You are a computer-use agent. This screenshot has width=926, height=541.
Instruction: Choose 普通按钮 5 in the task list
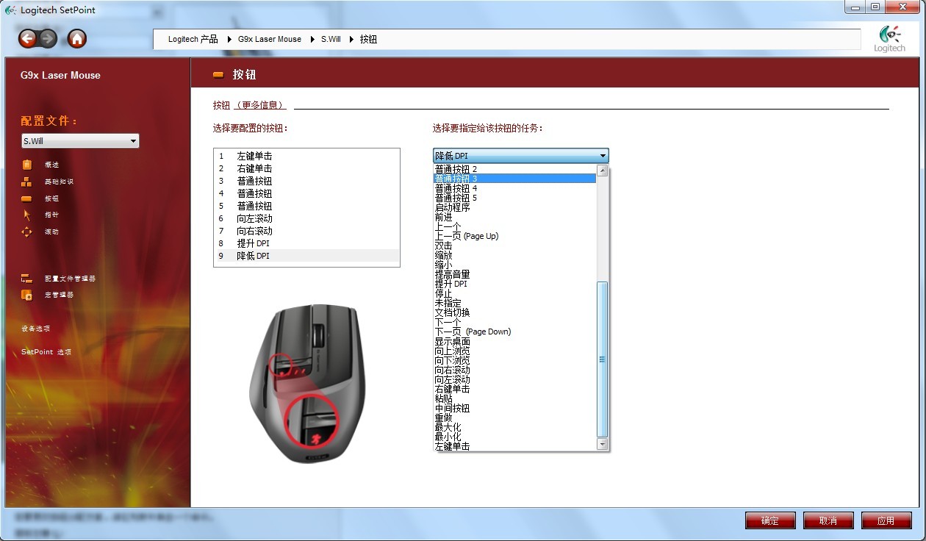[515, 198]
